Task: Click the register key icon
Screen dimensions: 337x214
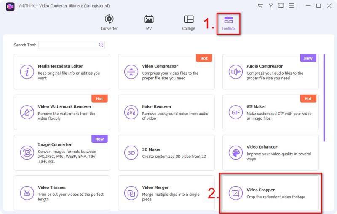Action: 270,6
